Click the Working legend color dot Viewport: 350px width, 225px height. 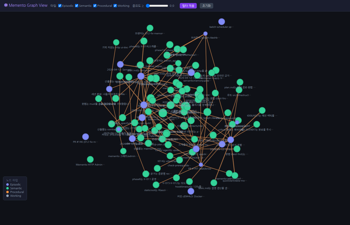tap(7, 196)
